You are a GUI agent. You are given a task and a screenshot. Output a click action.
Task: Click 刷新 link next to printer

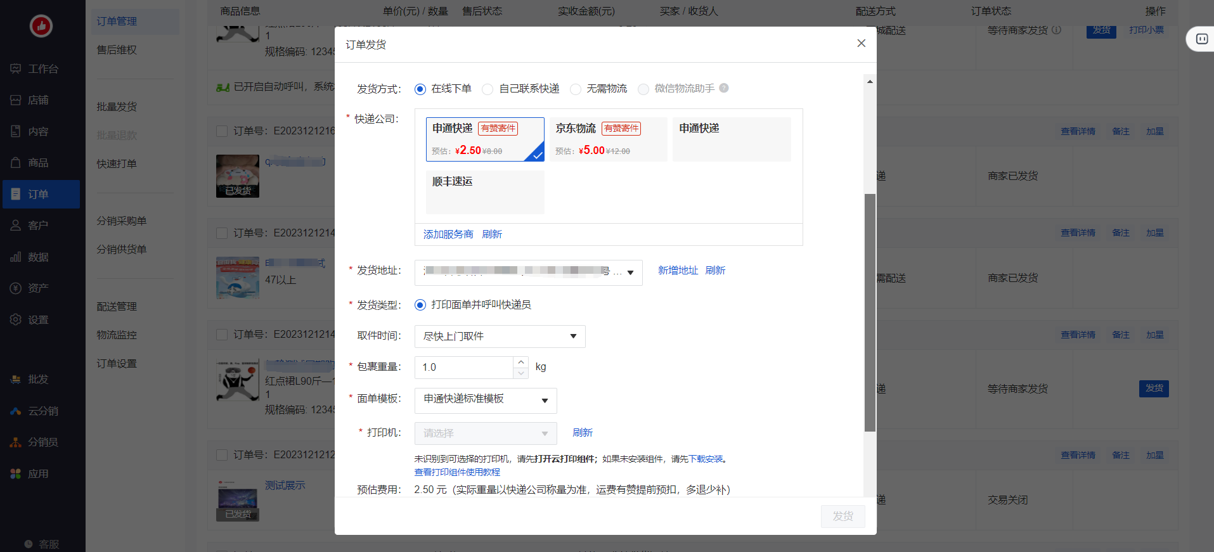(583, 433)
